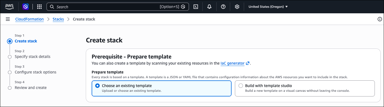384x107 pixels.
Task: Click Step 4 Review and create
Action: click(31, 88)
